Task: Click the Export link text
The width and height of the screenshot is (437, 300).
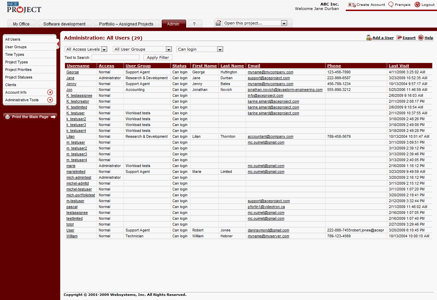Action: coord(409,38)
